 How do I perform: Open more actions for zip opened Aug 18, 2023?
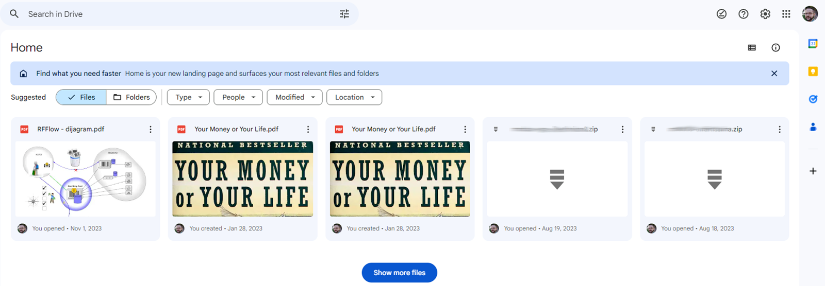780,129
